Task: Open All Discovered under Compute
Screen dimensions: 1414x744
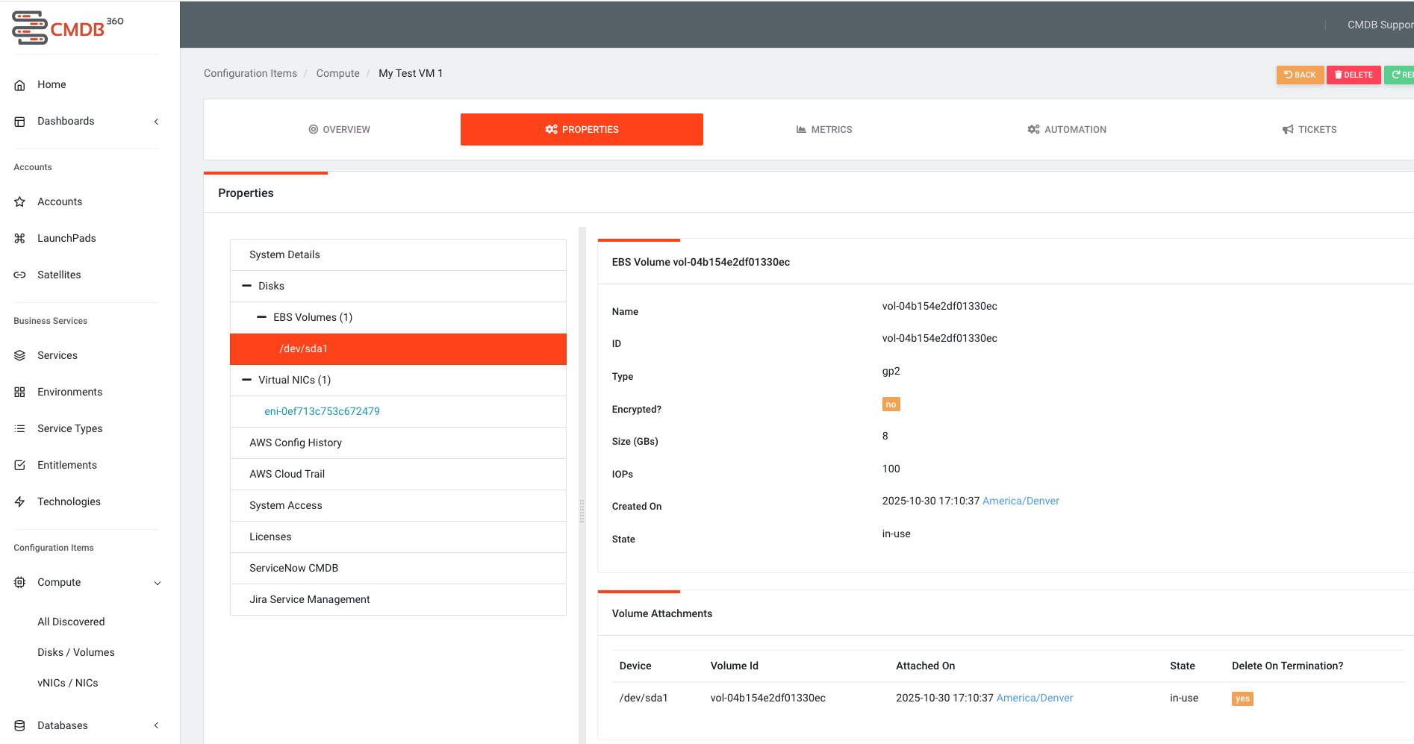Action: 71,622
